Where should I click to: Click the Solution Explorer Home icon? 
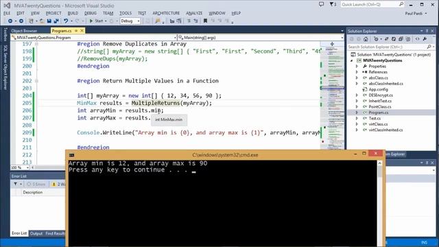coord(366,39)
